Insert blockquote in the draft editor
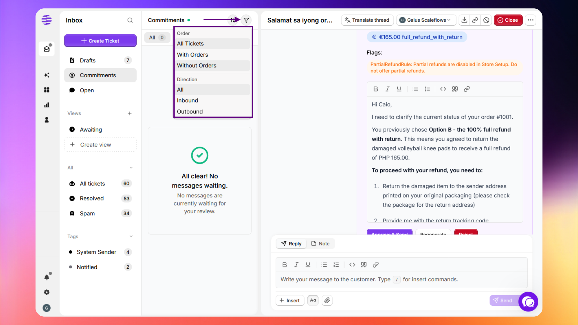Screen dimensions: 578x325 tap(455, 89)
